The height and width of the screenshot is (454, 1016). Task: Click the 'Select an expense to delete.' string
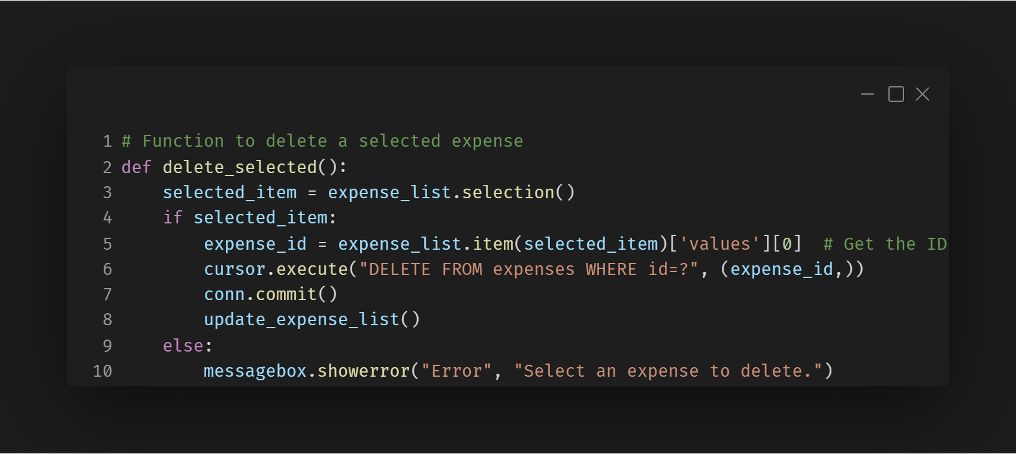click(x=668, y=371)
